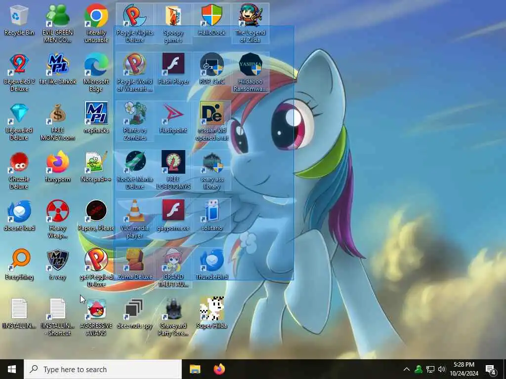Open the Windows Start menu
The width and height of the screenshot is (506, 379).
[x=12, y=369]
